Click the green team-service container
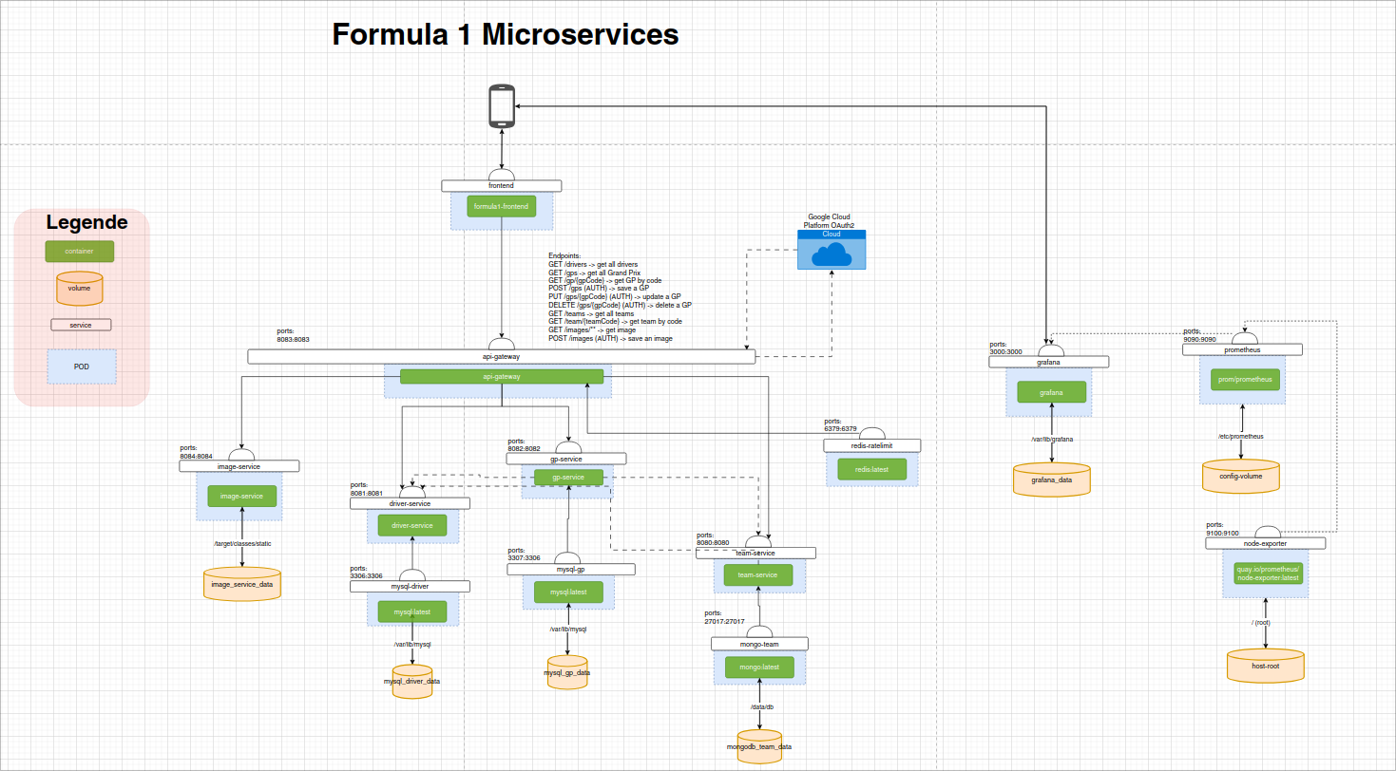The height and width of the screenshot is (771, 1396). click(x=758, y=574)
